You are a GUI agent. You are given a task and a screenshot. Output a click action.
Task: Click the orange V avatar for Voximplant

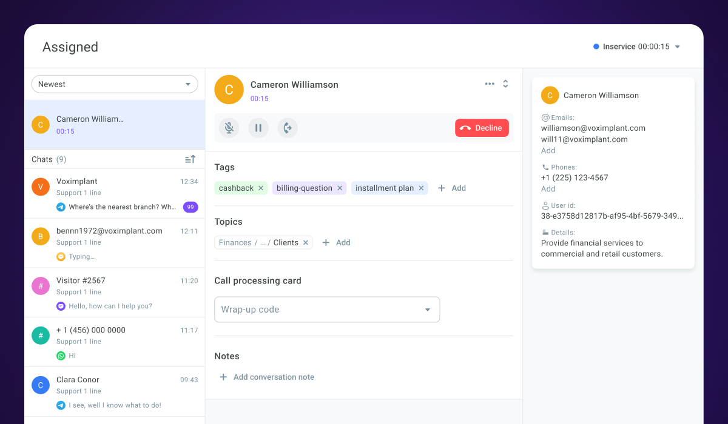click(x=41, y=187)
